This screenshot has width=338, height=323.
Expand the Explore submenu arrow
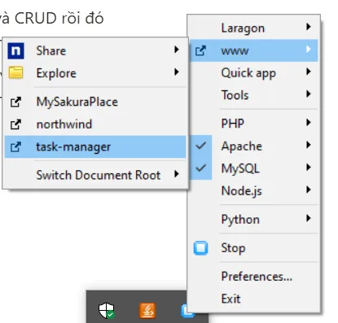[x=177, y=72]
